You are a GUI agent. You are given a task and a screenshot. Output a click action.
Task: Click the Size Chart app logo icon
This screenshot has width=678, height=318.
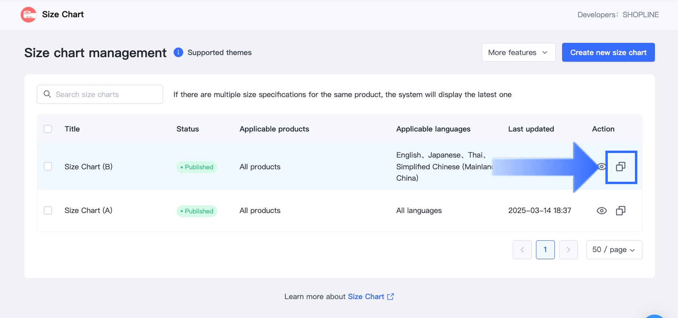[x=28, y=15]
